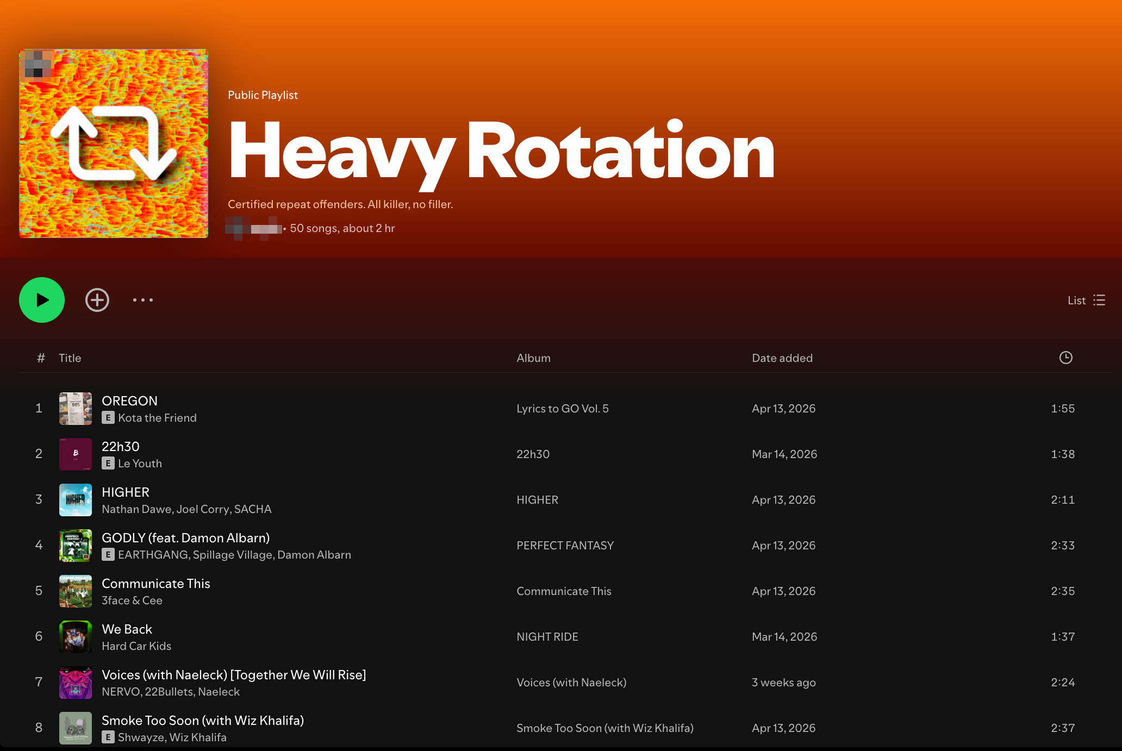Click the HIGHER track cover thumbnail
Image resolution: width=1122 pixels, height=751 pixels.
tap(76, 500)
